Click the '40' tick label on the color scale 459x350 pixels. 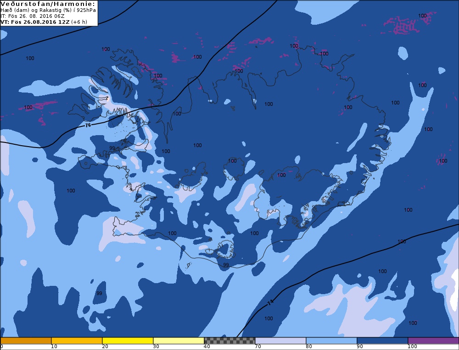207,346
